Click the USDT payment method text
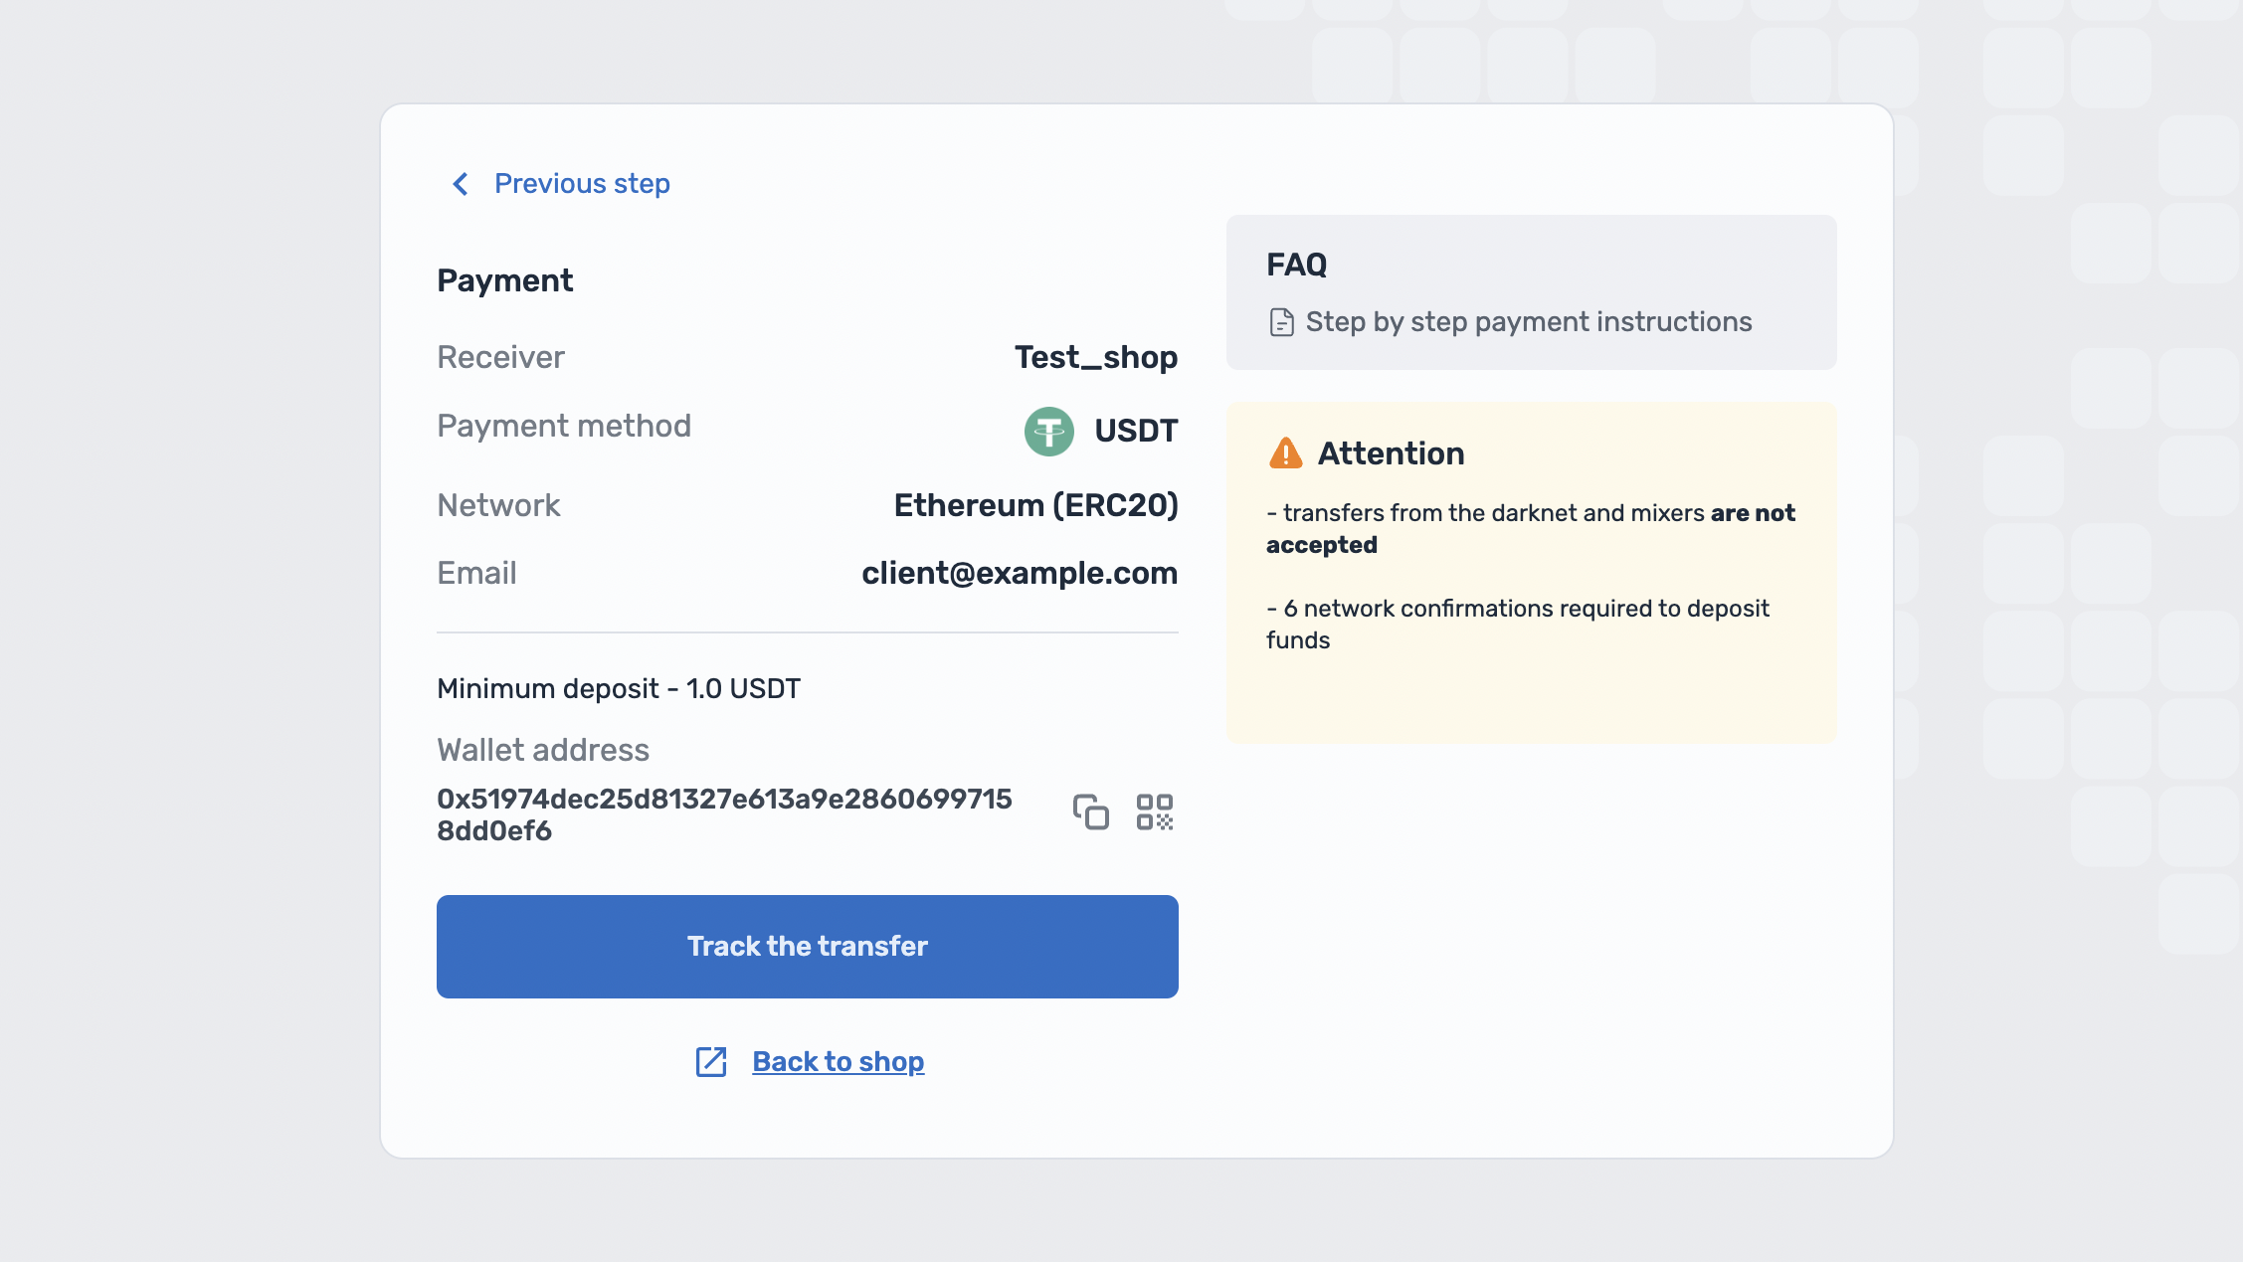The height and width of the screenshot is (1262, 2243). [1136, 431]
